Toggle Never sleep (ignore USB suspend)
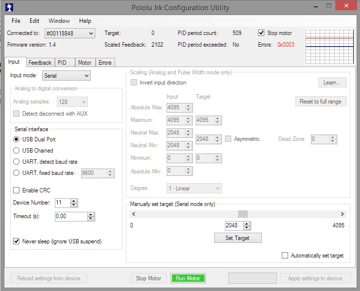The image size is (360, 291). 17,241
